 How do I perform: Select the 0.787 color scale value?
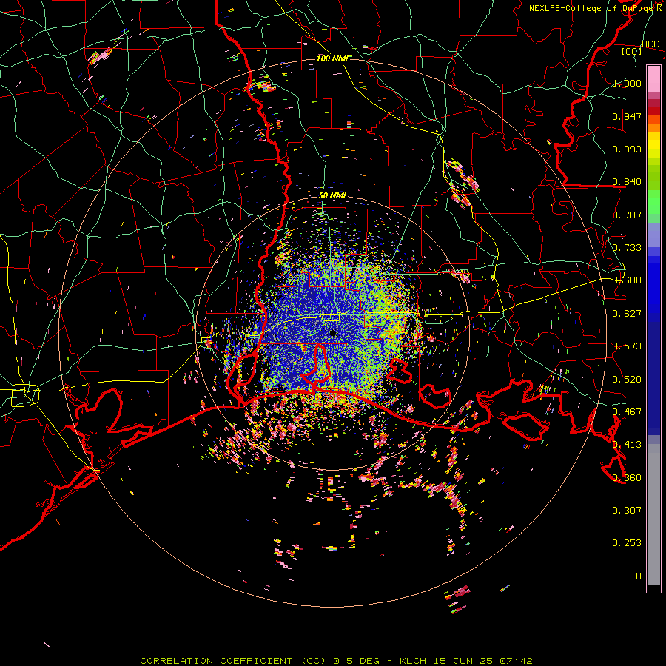click(x=627, y=215)
